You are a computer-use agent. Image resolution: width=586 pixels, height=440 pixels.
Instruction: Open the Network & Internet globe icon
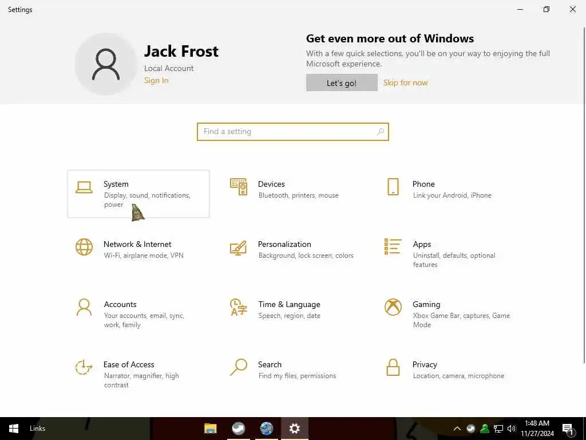[84, 247]
